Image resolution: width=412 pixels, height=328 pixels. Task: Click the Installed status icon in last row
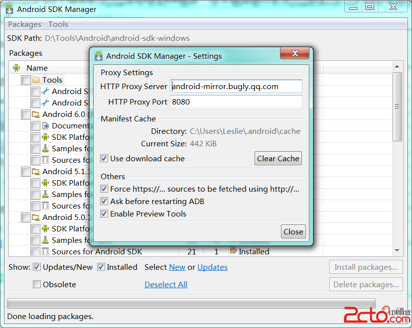coord(233,251)
